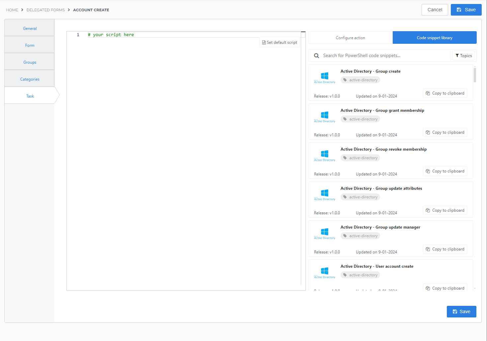Image resolution: width=487 pixels, height=341 pixels.
Task: Click the snippet list scrollbar thumb
Action: coord(475,75)
